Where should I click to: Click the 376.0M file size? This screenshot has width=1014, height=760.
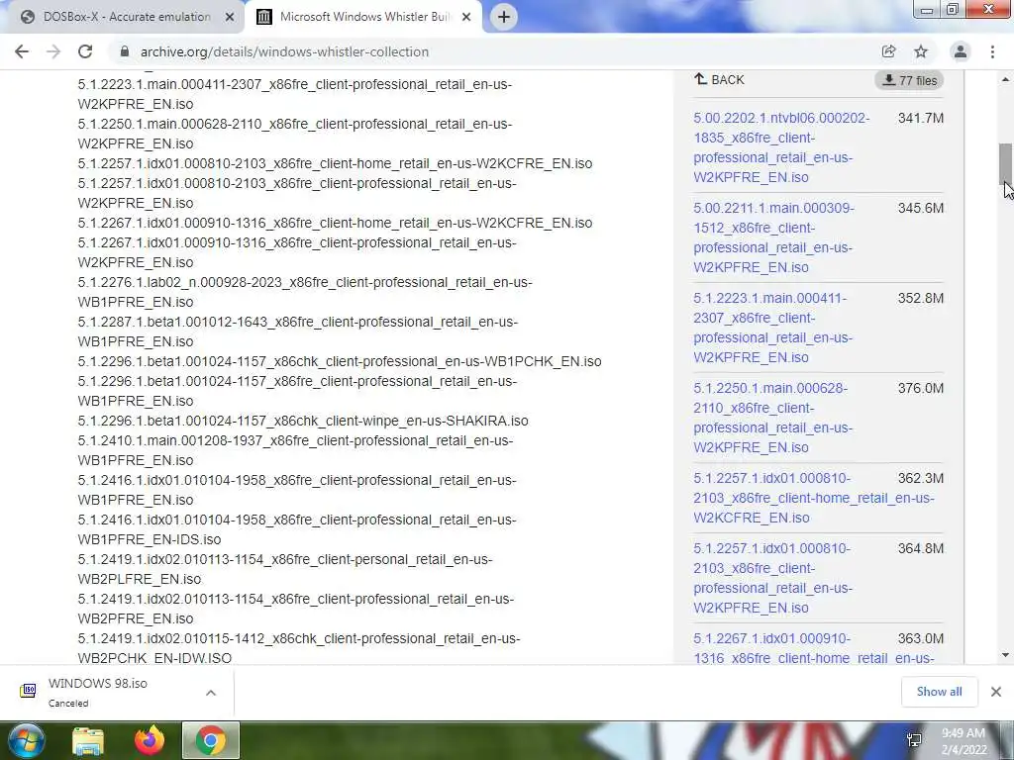click(920, 388)
